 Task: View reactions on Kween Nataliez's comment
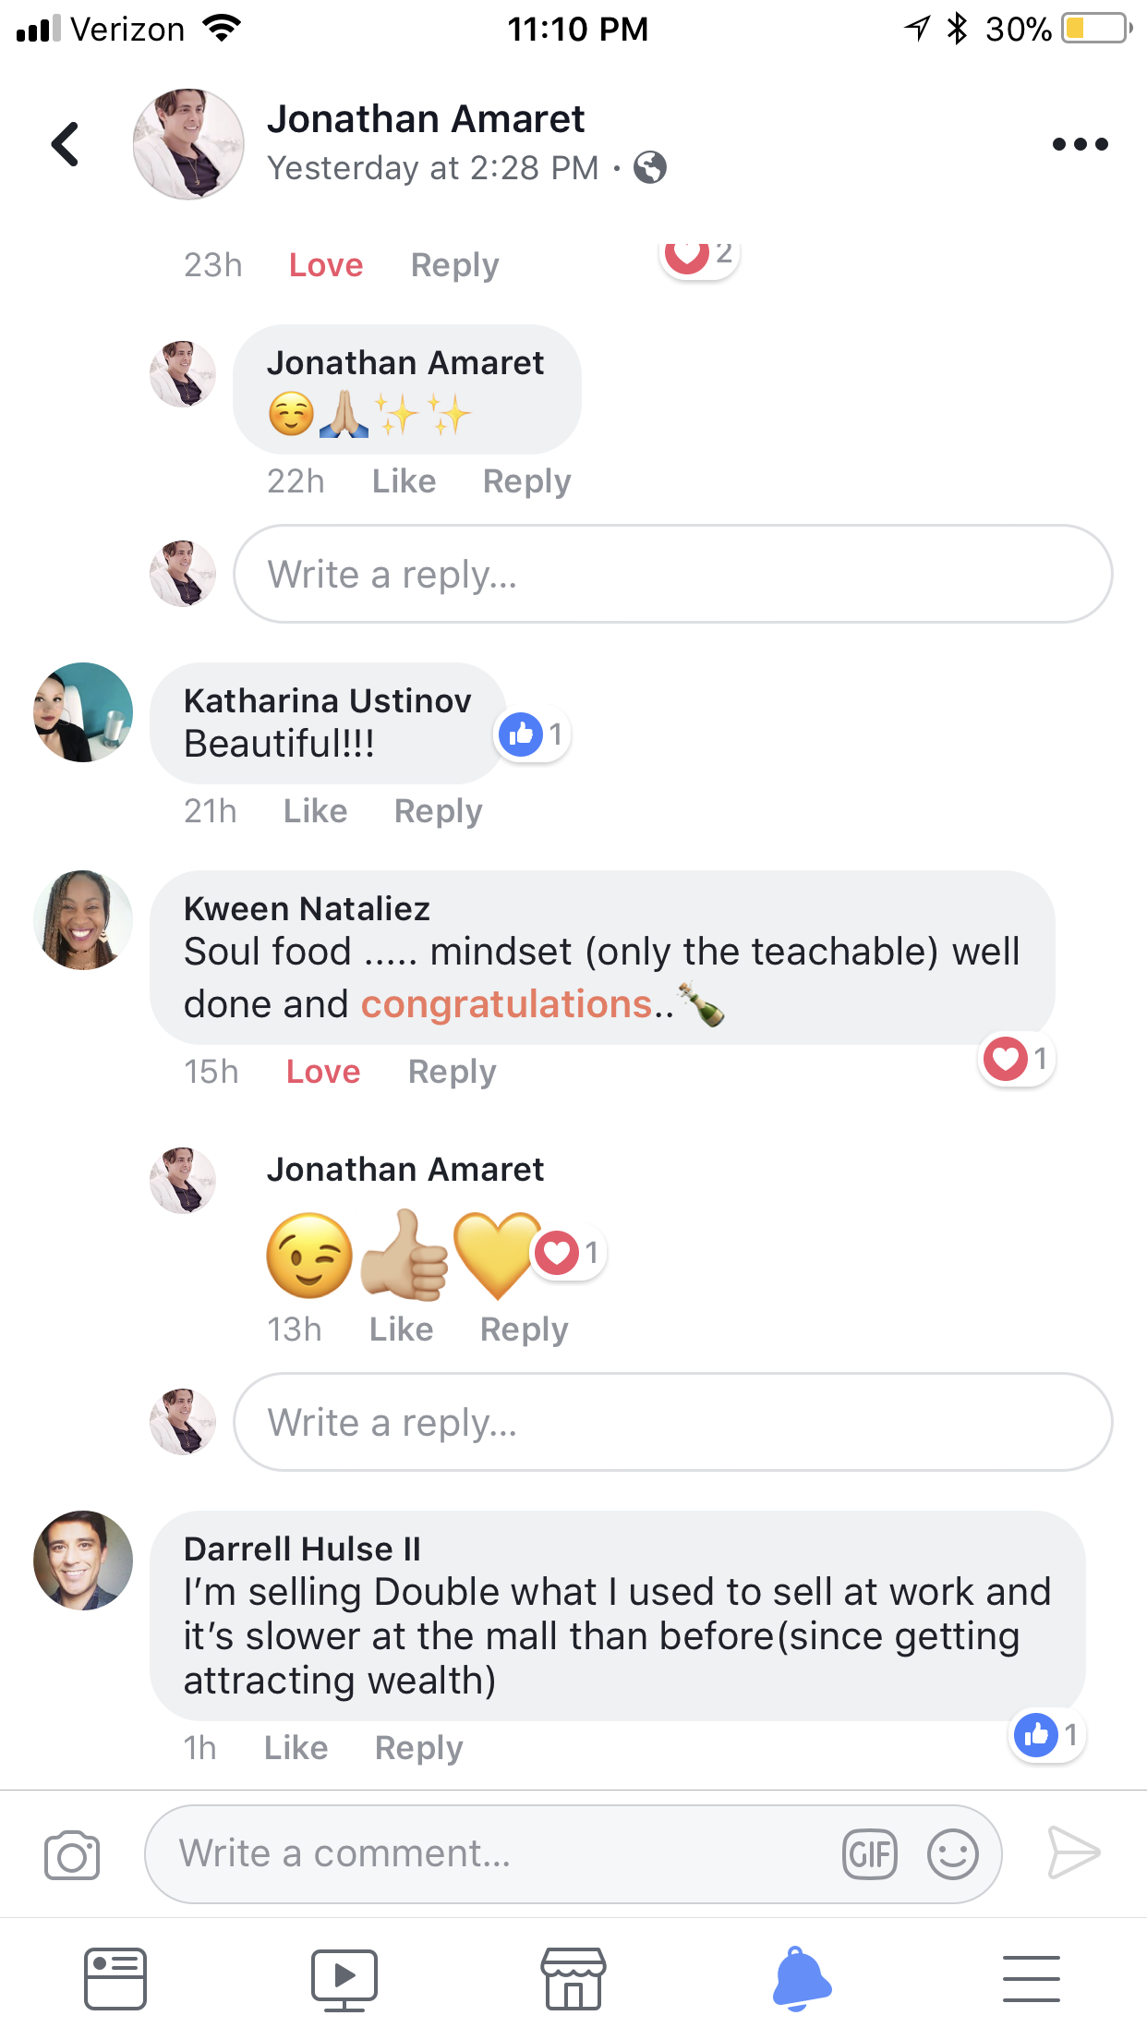point(1017,1059)
